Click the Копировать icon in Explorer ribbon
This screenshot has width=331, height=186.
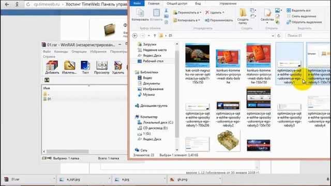click(140, 15)
